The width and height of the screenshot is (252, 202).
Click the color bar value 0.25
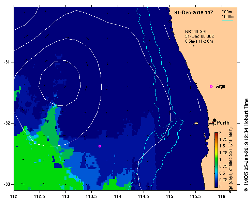point(223,180)
